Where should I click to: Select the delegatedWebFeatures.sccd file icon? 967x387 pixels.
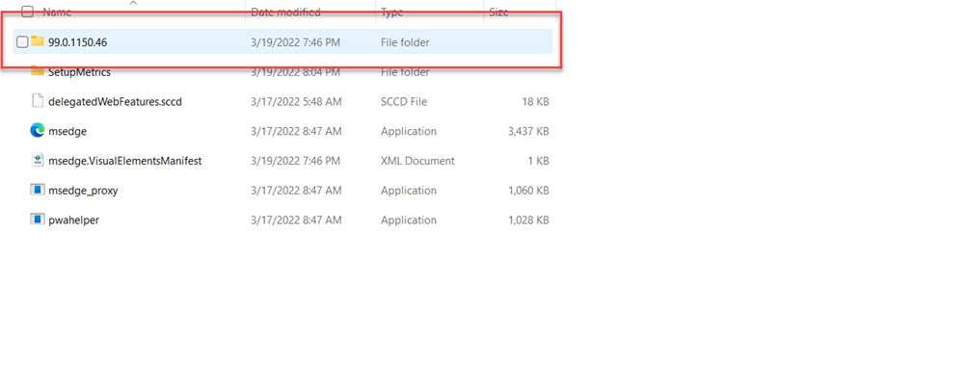(x=38, y=101)
